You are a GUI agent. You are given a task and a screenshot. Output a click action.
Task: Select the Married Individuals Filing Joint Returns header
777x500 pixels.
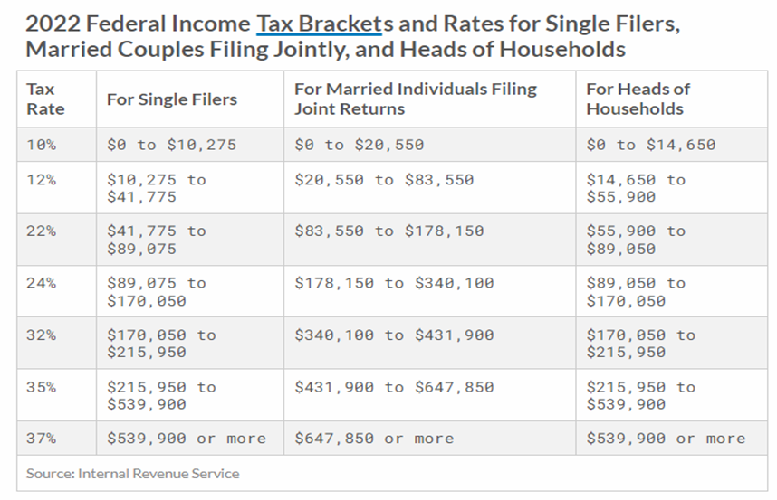tap(415, 99)
